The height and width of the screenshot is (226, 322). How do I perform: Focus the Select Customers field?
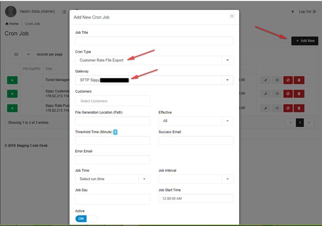112,101
